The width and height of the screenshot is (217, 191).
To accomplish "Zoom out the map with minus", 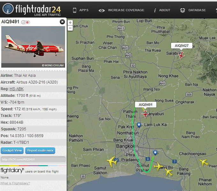I will pyautogui.click(x=70, y=28).
